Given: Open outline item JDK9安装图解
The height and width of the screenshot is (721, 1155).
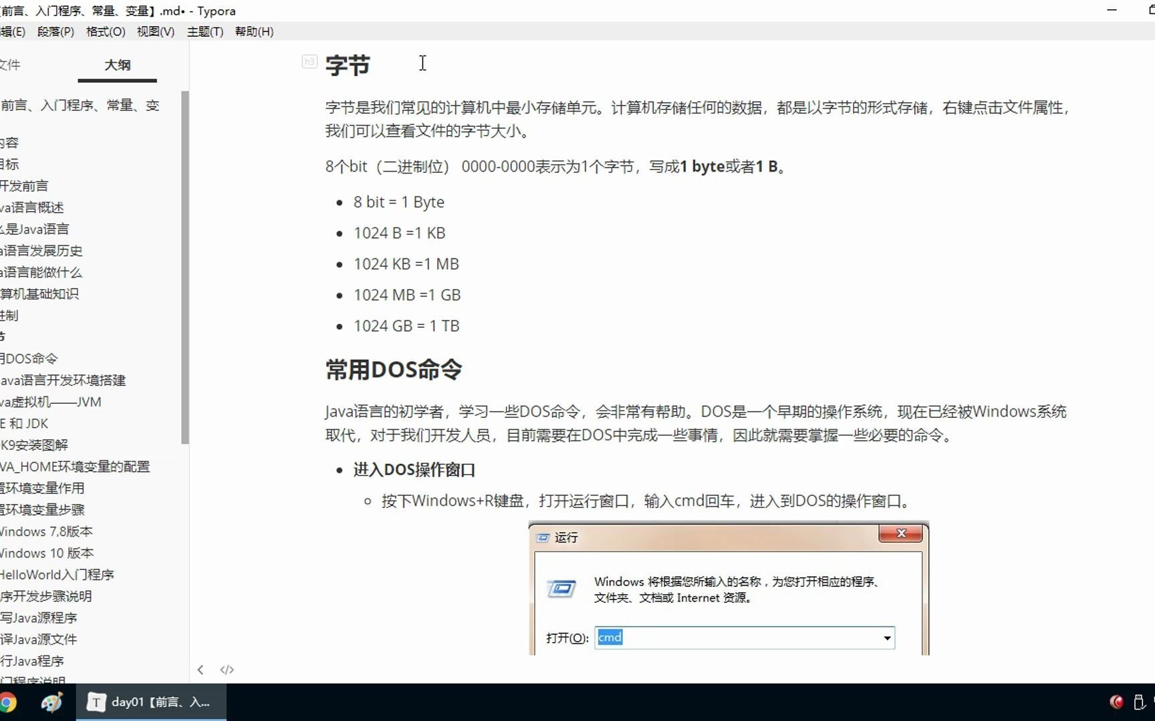Looking at the screenshot, I should [34, 445].
